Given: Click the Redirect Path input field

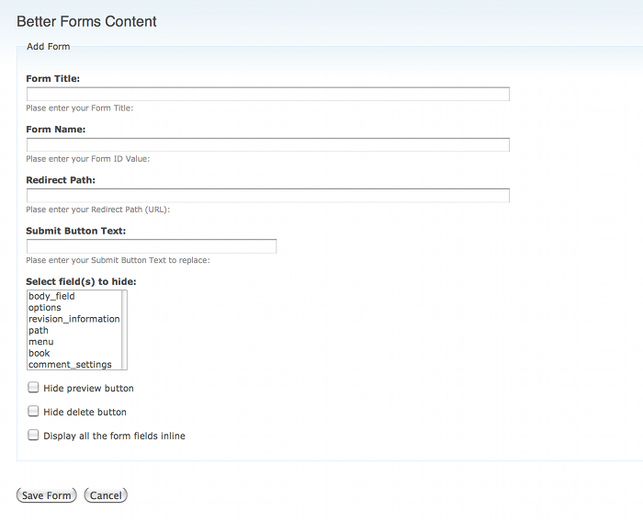Looking at the screenshot, I should (267, 195).
